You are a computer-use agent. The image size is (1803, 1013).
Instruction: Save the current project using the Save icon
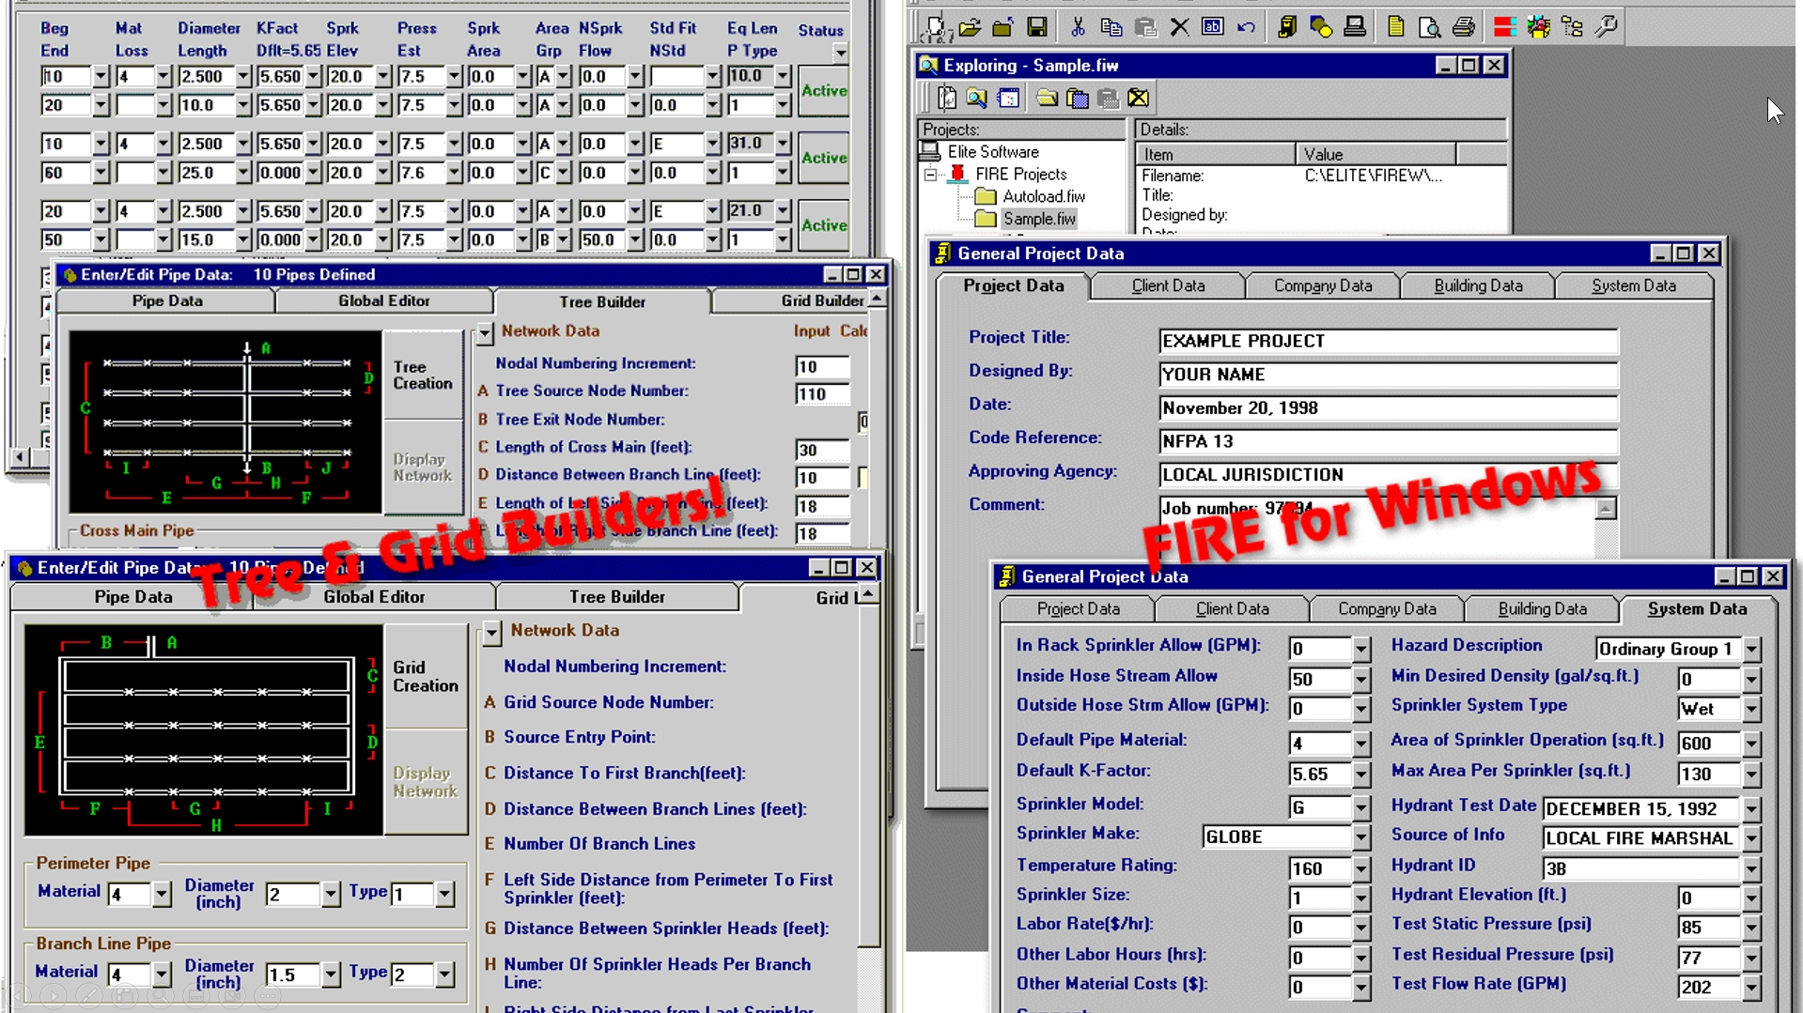[x=1038, y=27]
